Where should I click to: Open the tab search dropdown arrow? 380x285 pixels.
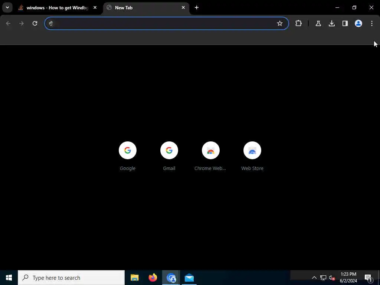7,7
